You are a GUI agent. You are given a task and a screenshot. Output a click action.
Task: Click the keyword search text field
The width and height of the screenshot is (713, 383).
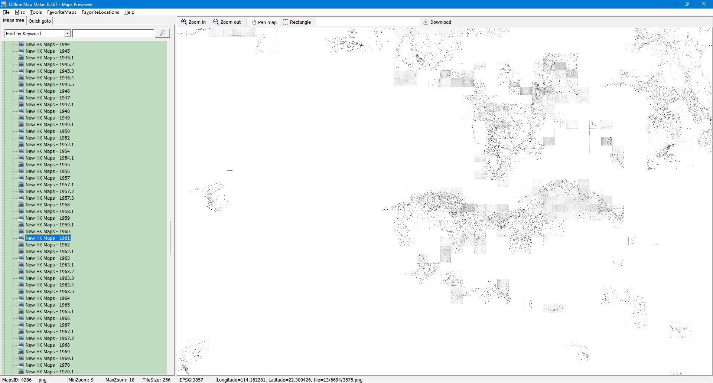pyautogui.click(x=113, y=33)
